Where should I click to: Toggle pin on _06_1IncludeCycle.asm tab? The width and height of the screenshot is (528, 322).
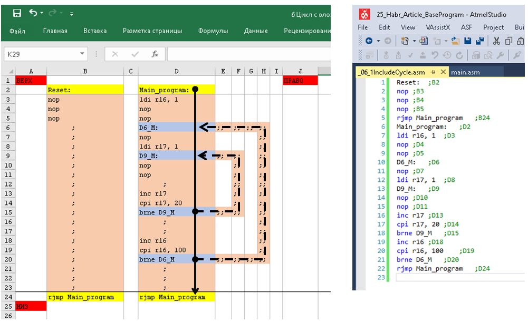pyautogui.click(x=433, y=72)
